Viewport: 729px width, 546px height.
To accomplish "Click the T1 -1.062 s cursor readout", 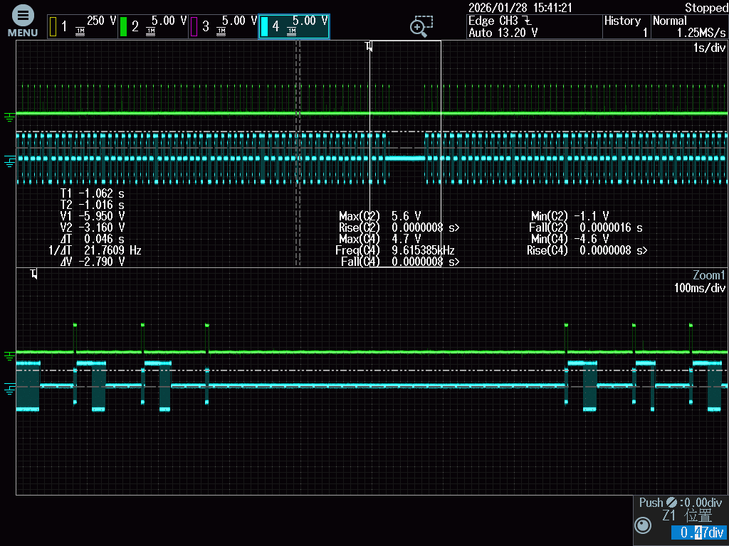I will click(92, 193).
